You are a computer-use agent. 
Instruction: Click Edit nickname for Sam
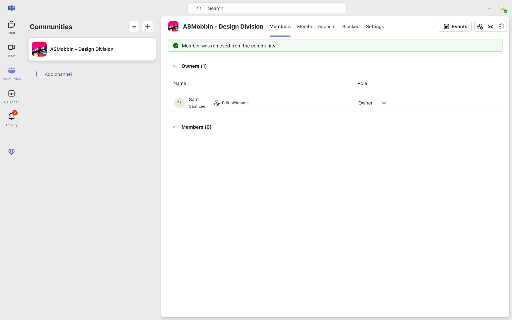coord(231,103)
